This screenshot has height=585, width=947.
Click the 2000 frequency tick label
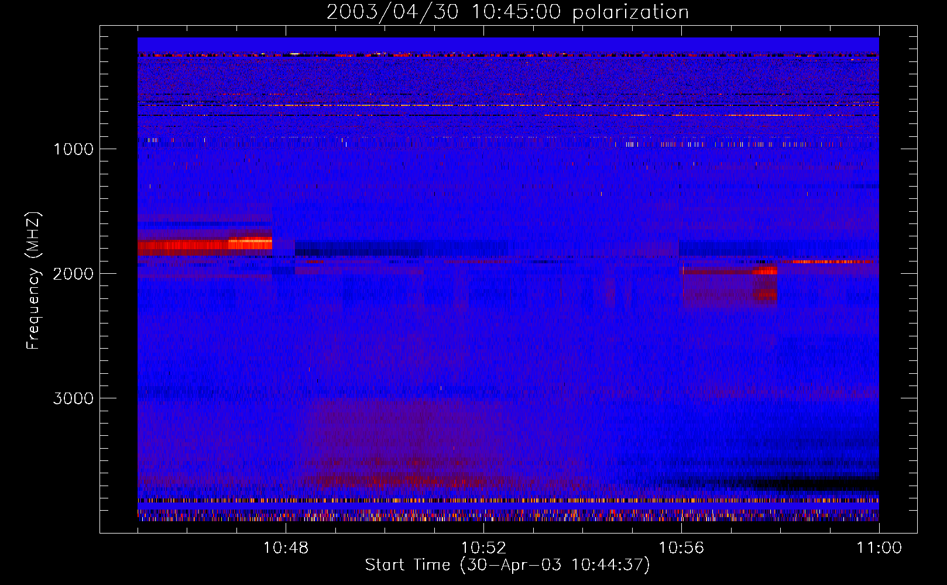73,274
